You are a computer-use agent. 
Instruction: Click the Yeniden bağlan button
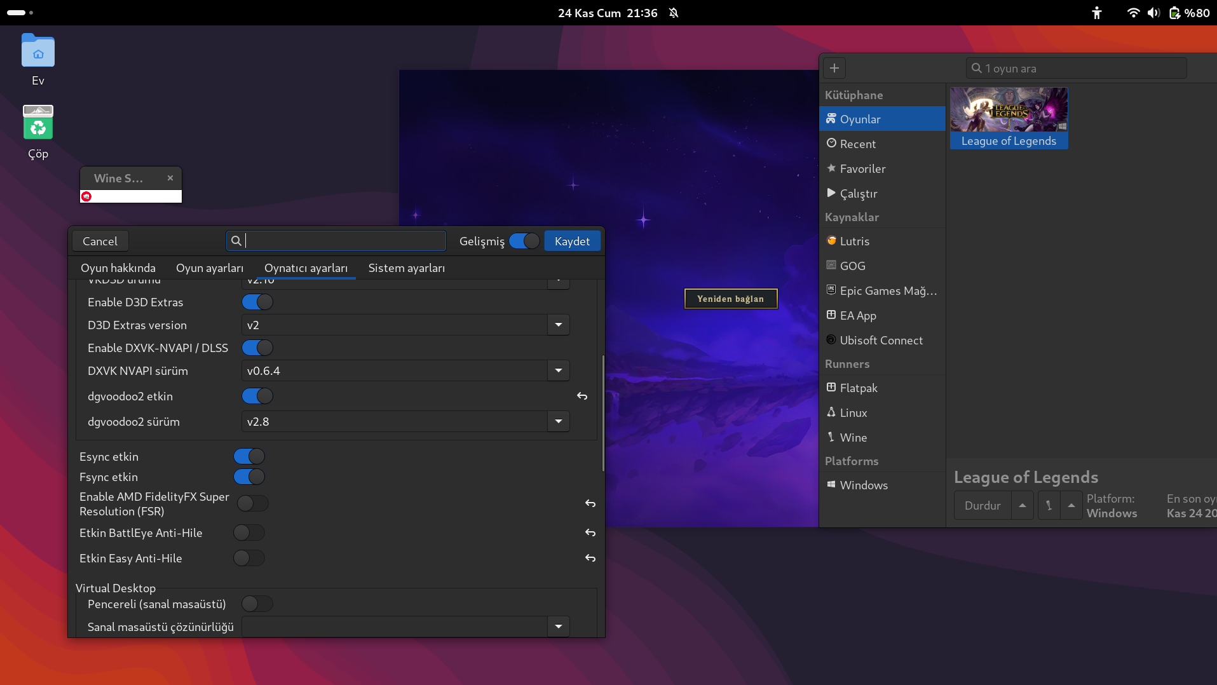pyautogui.click(x=730, y=299)
